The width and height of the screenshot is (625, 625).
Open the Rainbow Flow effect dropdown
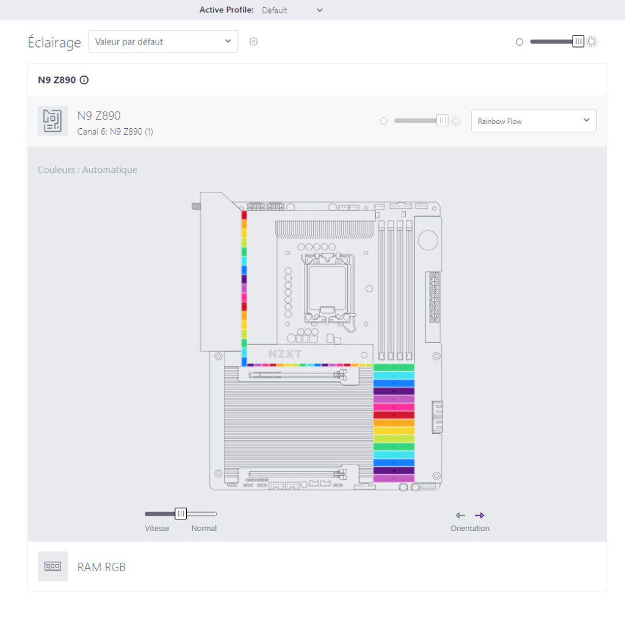coord(533,121)
